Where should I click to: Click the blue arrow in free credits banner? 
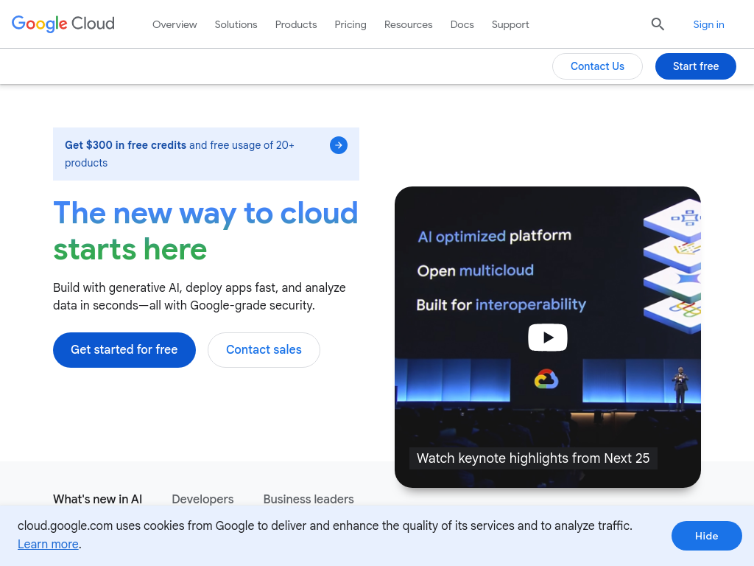click(339, 145)
